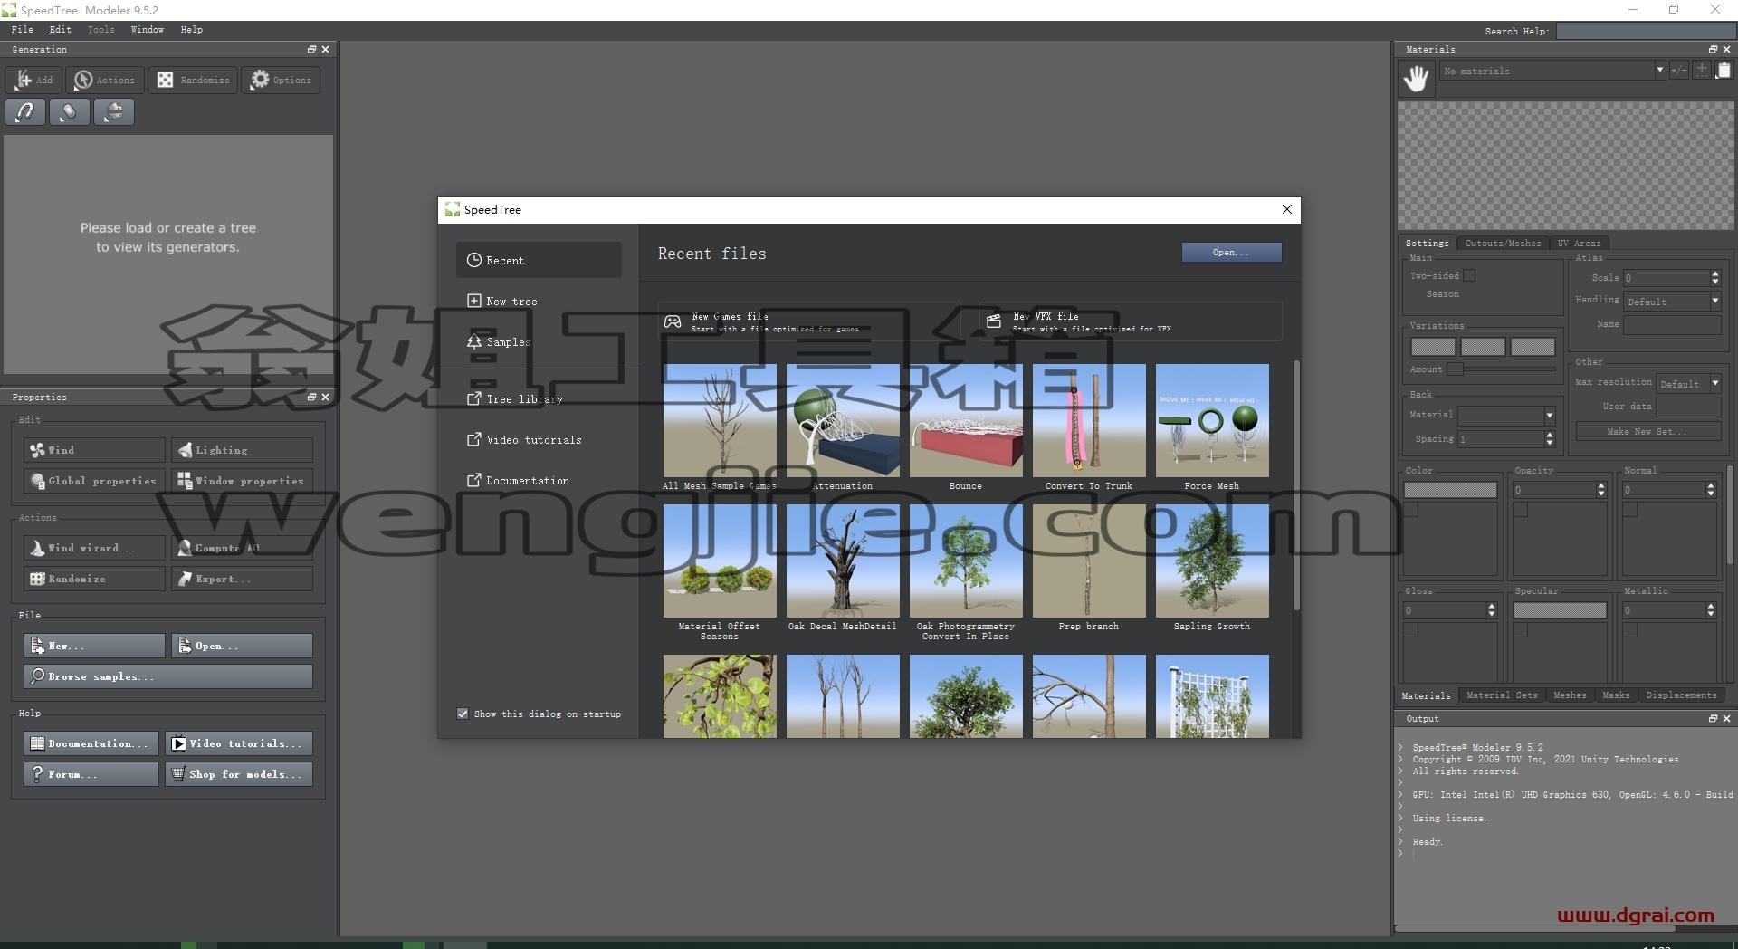Image resolution: width=1738 pixels, height=949 pixels.
Task: Toggle the Variations Amount checkbox
Action: [x=1455, y=369]
